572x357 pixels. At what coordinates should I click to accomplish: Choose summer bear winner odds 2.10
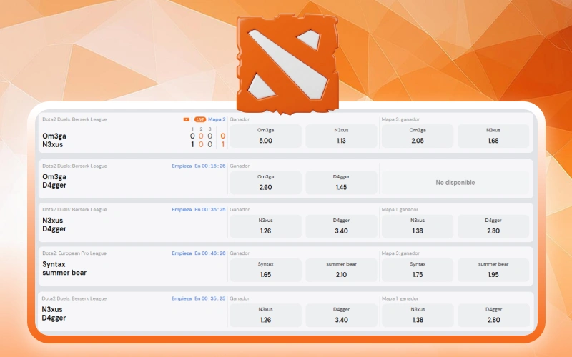(x=341, y=270)
